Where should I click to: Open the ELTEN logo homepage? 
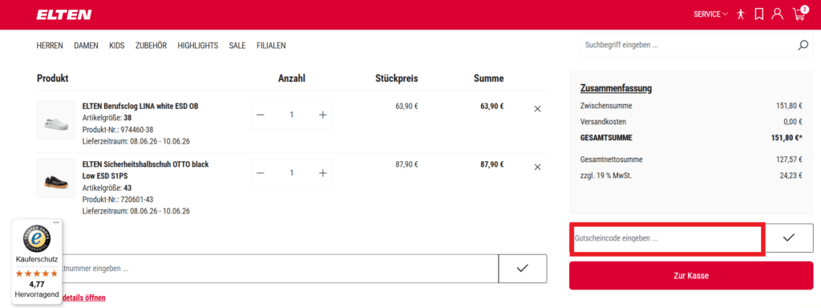(x=64, y=14)
